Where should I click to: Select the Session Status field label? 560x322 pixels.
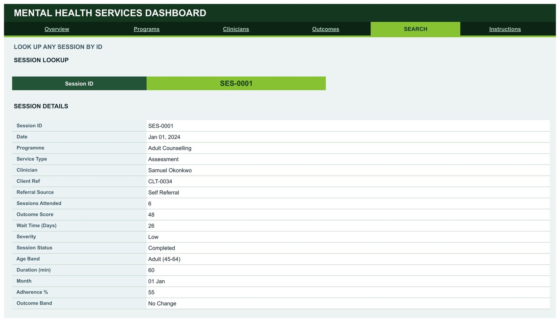click(x=34, y=248)
